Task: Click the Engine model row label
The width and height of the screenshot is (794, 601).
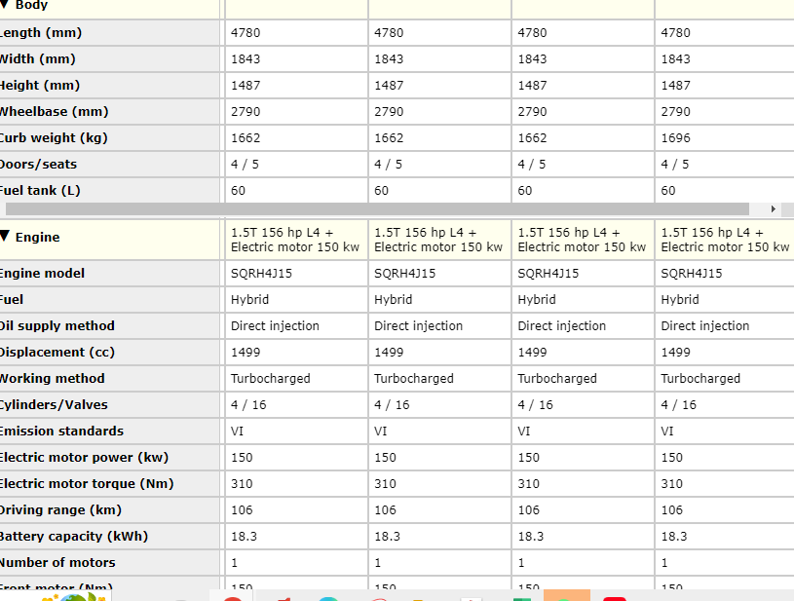Action: tap(42, 274)
